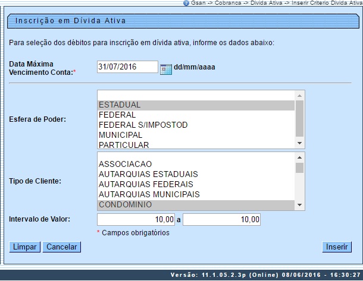Click Esfera de Poder scrollbar thumb

pos(299,119)
